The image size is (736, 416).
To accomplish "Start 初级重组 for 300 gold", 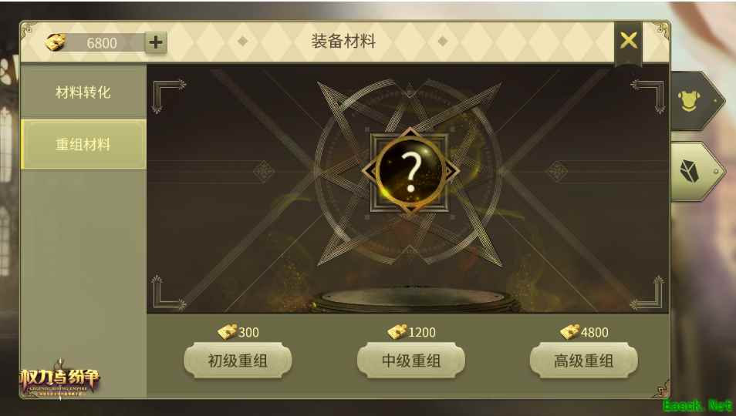I will tap(238, 361).
